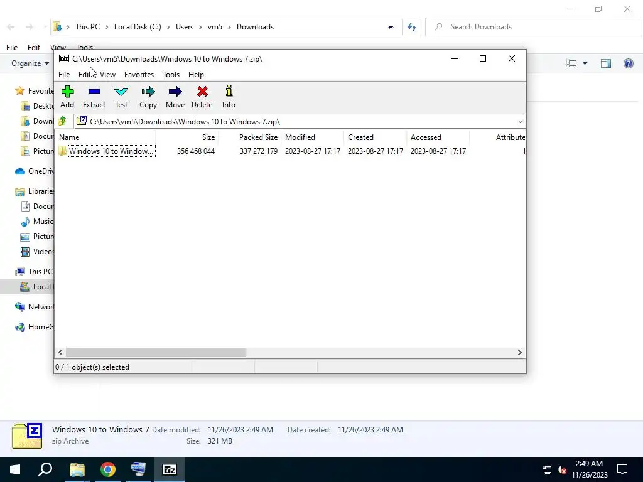Open the view options dropdown arrow in Explorer
This screenshot has height=482, width=643.
[585, 63]
